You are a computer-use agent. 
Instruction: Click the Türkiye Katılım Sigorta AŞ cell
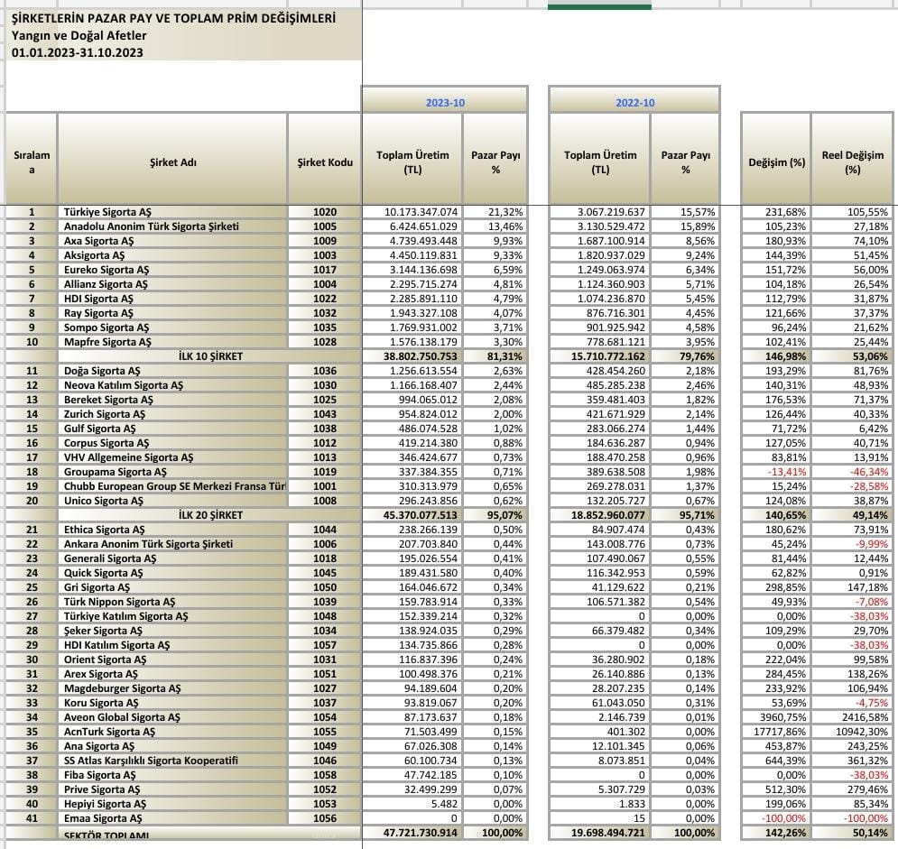click(x=172, y=616)
